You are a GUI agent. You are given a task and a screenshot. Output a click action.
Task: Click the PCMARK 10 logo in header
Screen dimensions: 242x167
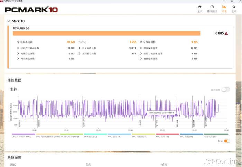tap(31, 9)
